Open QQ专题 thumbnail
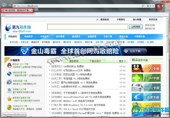Screen dimensions: 170x118 146,68
